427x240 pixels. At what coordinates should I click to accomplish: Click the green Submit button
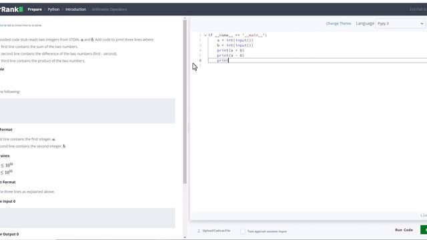pos(424,230)
